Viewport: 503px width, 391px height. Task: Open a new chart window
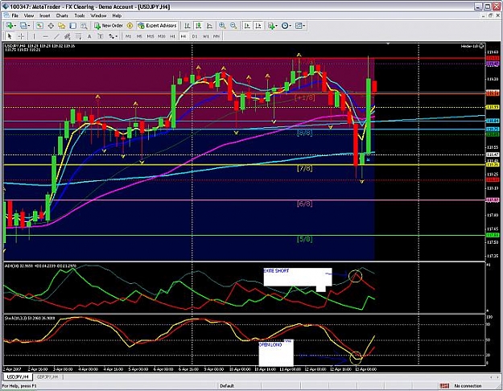tap(10, 26)
